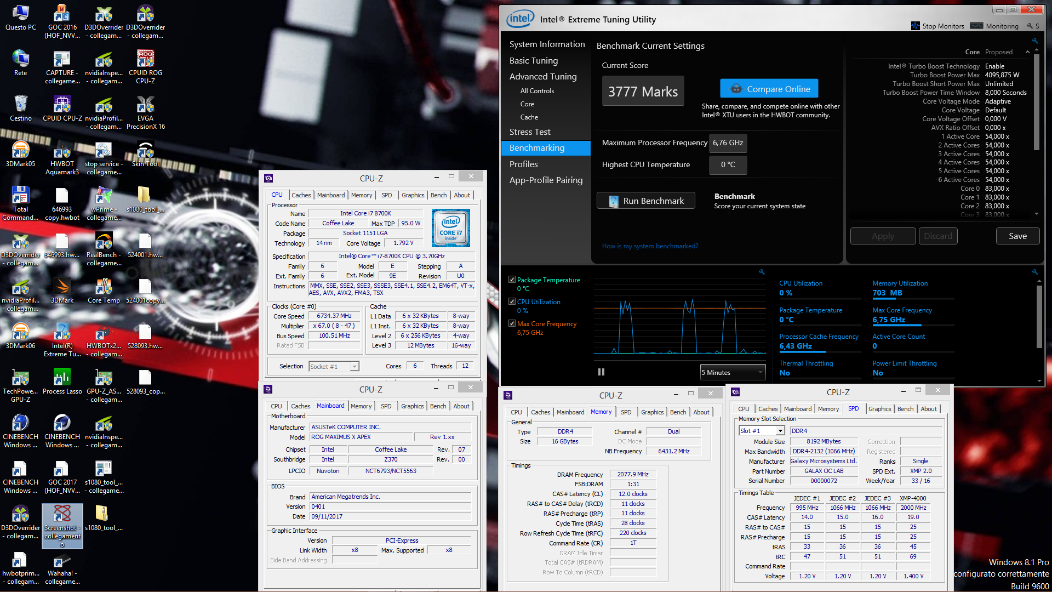
Task: Open the Core Temp desktop icon
Action: 104,291
